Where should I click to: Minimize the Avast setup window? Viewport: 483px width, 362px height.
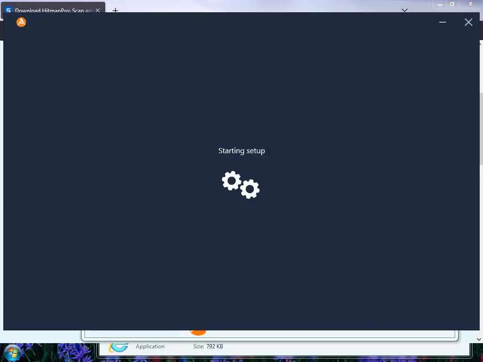point(442,22)
